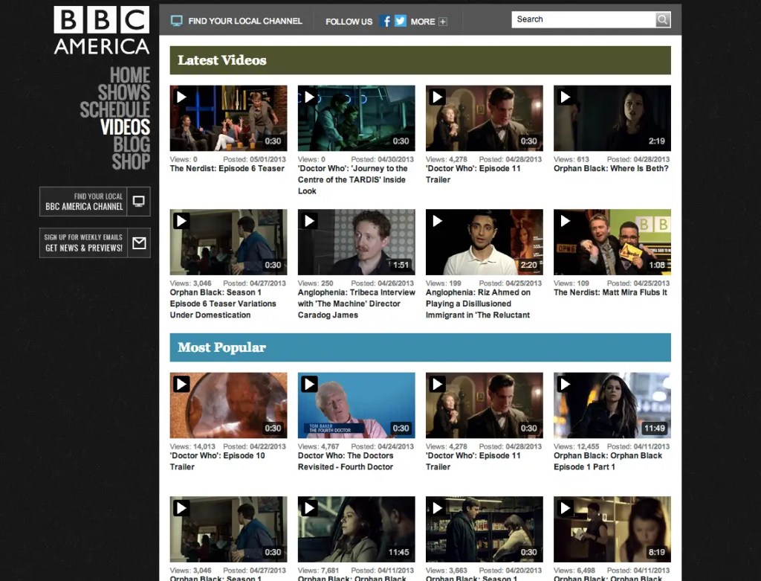Play the 8:19 Orphan Black video in Most Popular
The image size is (761, 581).
coord(565,507)
